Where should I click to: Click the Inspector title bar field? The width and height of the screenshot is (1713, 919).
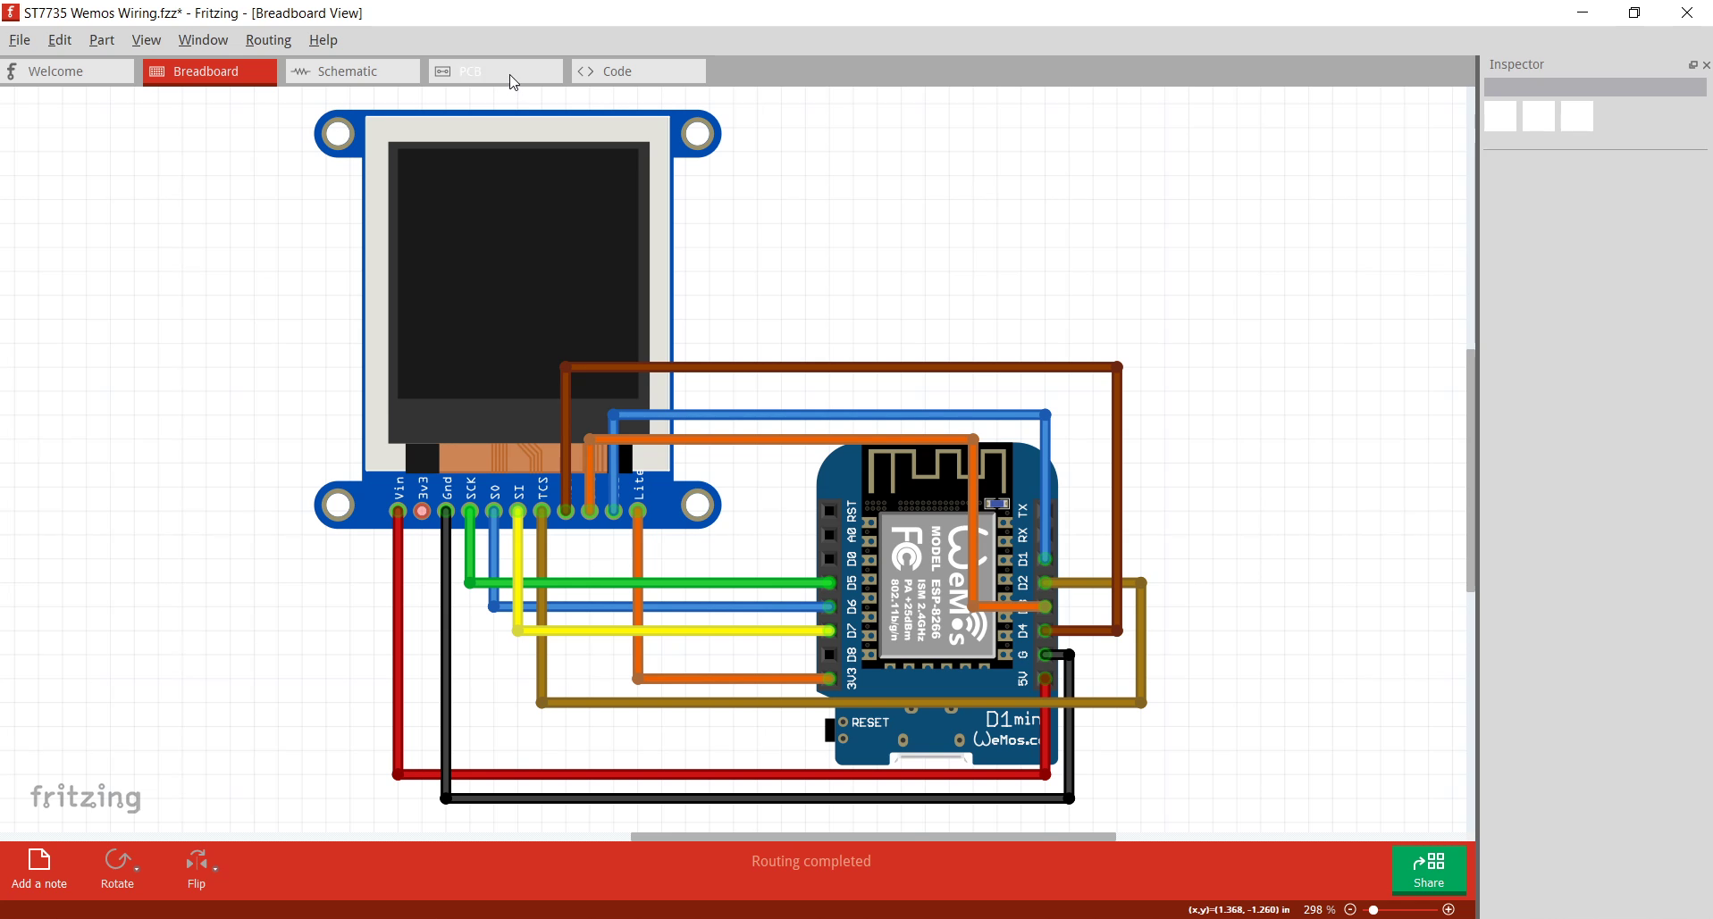[x=1595, y=87]
